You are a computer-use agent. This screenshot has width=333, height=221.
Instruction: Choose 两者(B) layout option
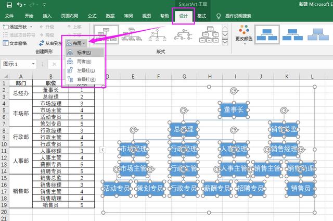(85, 62)
